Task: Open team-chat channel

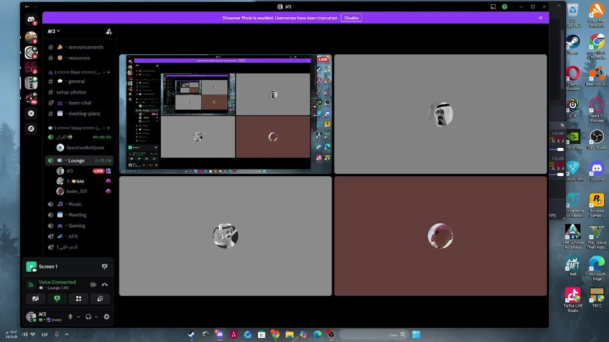Action: pyautogui.click(x=79, y=103)
